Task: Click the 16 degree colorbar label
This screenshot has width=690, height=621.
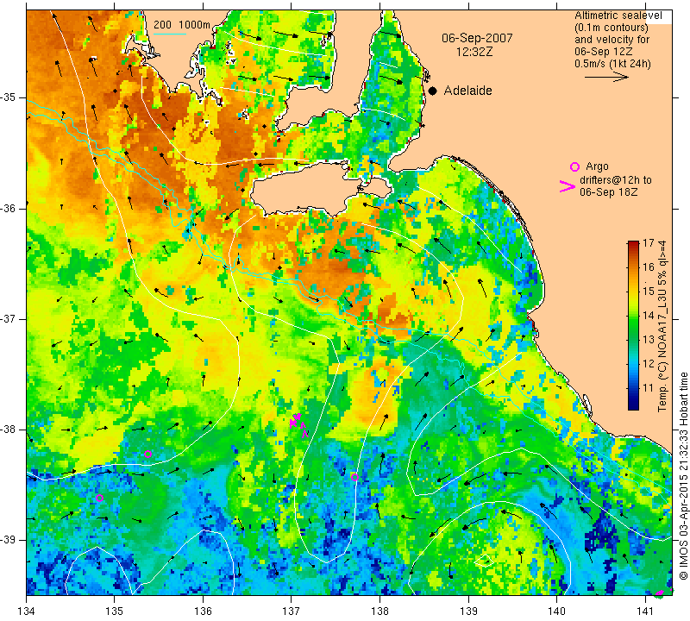Action: (649, 267)
